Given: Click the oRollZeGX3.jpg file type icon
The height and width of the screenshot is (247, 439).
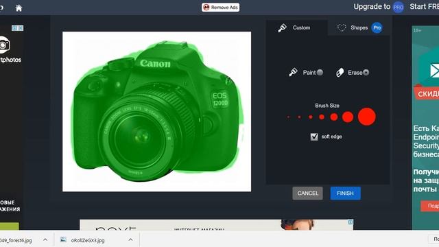Looking at the screenshot, I should click(x=64, y=240).
